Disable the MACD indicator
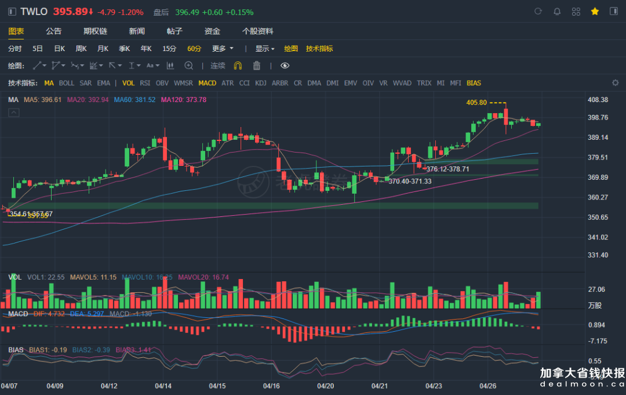This screenshot has height=395, width=626. click(x=207, y=83)
